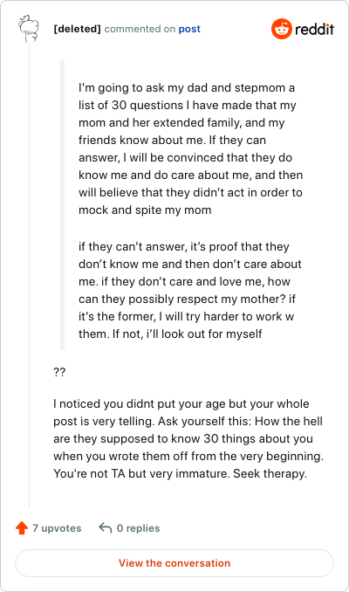Click the reply arrow icon

coord(106,527)
